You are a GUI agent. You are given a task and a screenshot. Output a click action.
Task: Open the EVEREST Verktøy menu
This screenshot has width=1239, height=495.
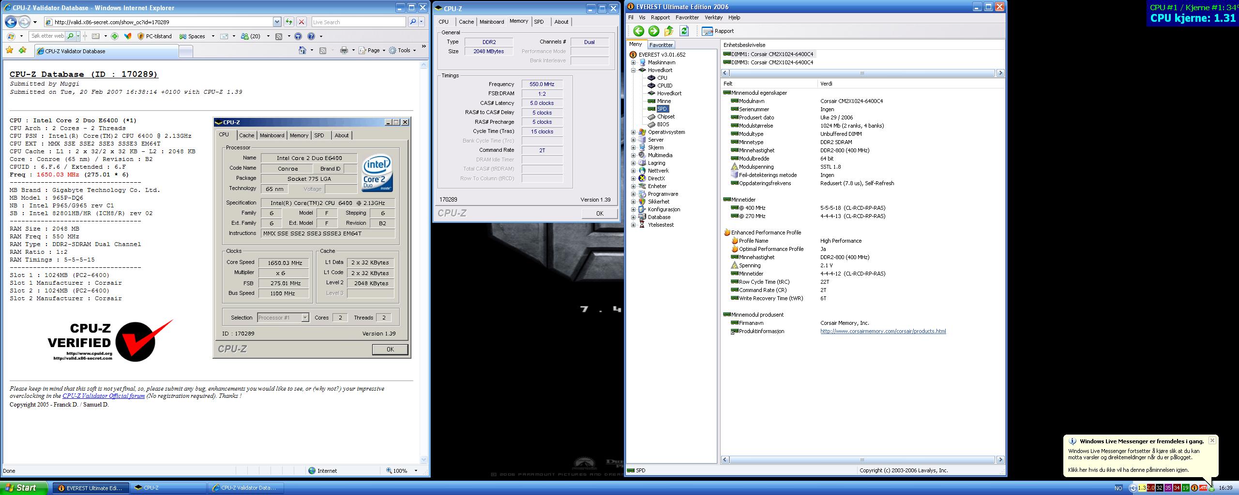713,17
